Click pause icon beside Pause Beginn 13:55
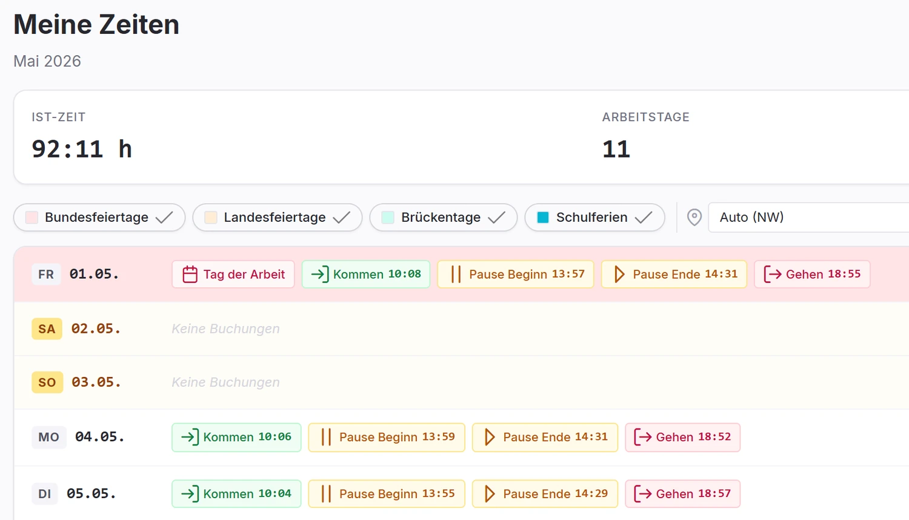Screen dimensions: 909x520 pyautogui.click(x=326, y=494)
